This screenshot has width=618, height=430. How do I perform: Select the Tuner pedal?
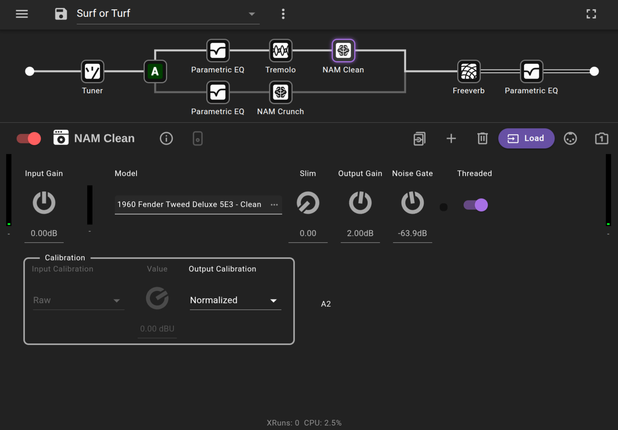pos(92,71)
